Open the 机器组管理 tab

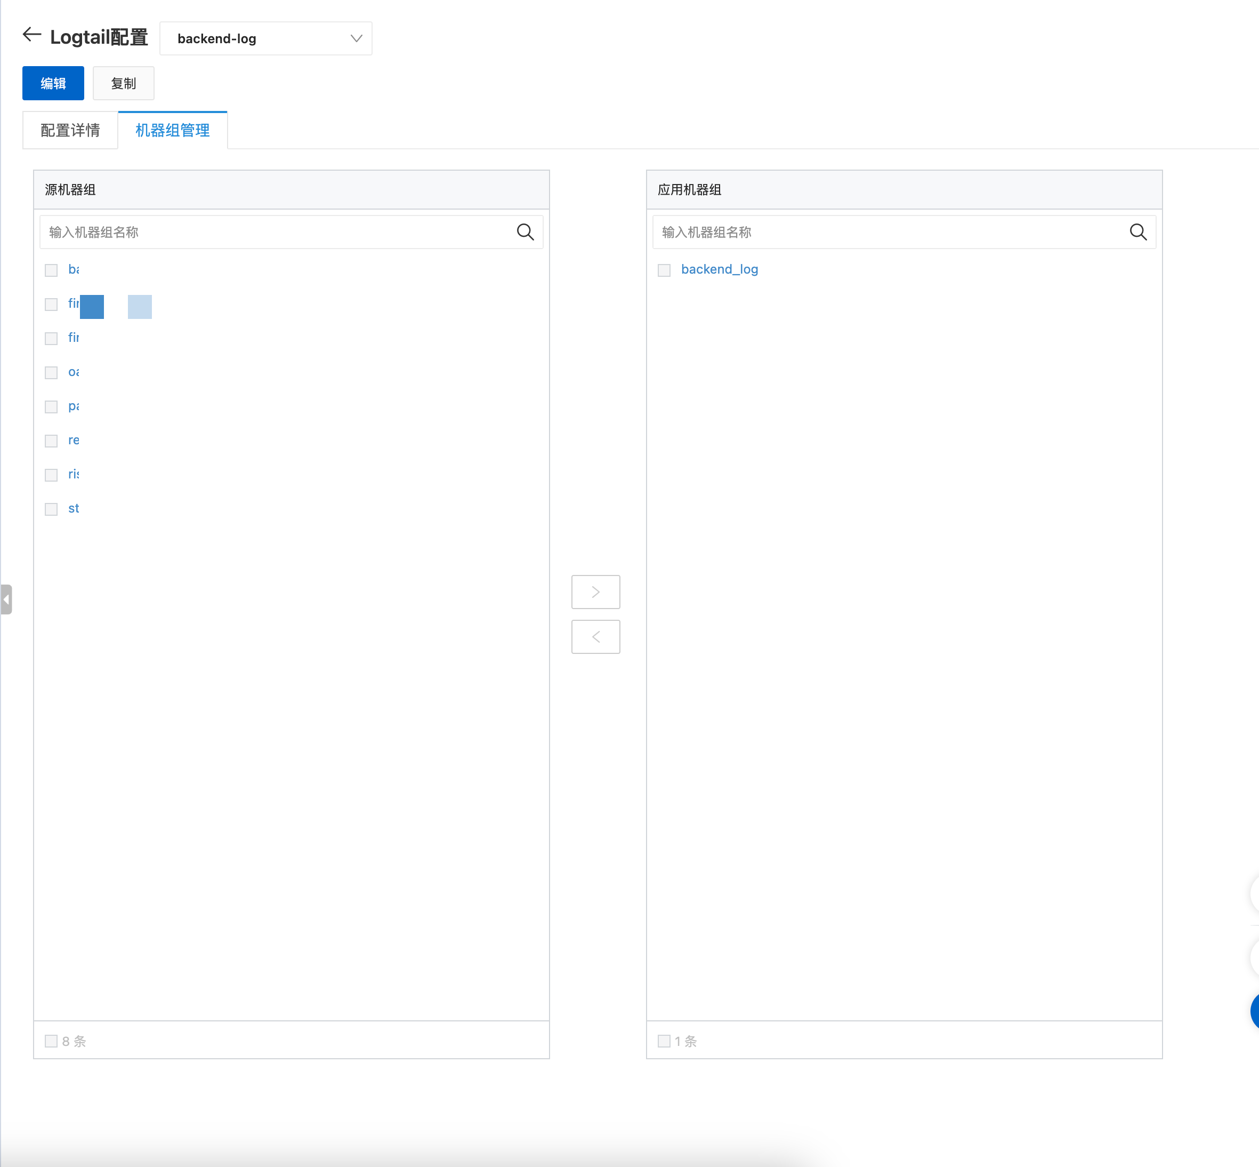point(172,130)
